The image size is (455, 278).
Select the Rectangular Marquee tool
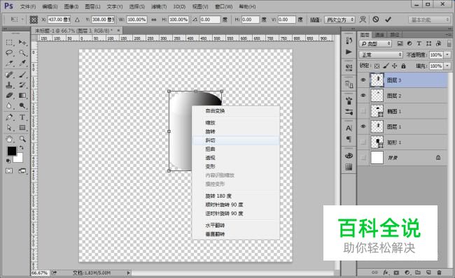coord(9,43)
